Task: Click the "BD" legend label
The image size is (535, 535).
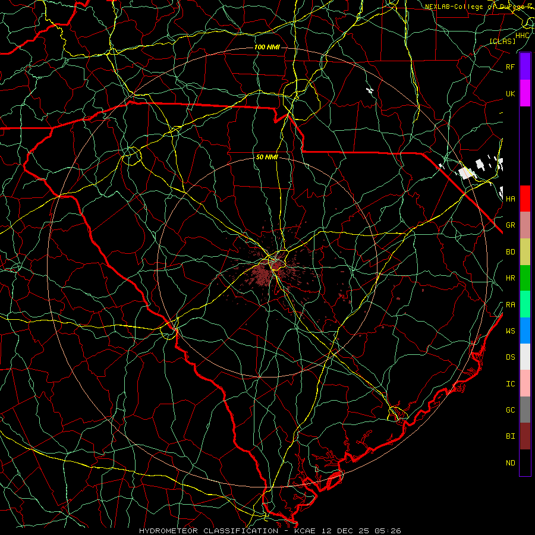Action: tap(510, 252)
